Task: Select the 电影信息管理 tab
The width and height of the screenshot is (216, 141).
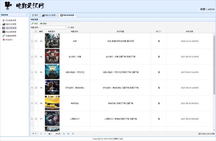Action: click(67, 15)
